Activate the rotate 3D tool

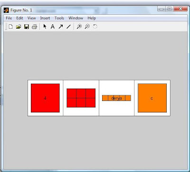click(x=95, y=27)
